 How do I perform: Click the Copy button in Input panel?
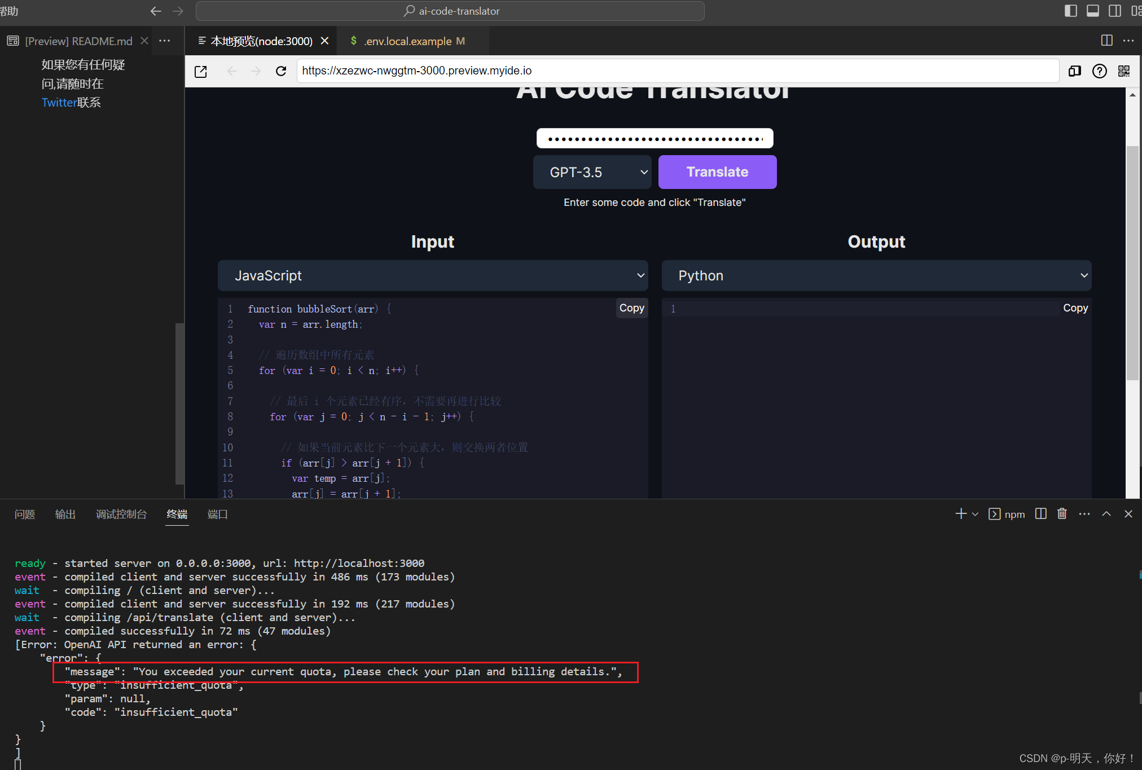631,307
